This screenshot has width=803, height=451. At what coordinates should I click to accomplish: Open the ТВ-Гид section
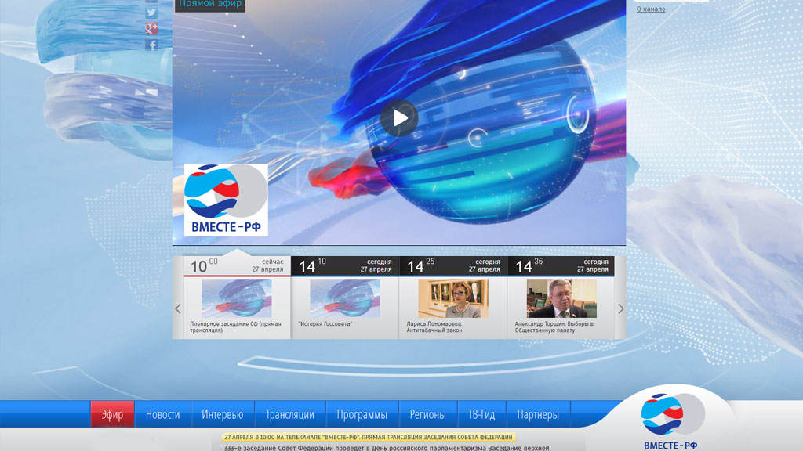481,414
